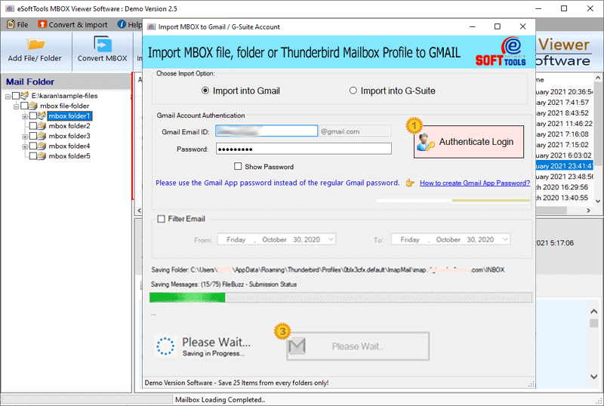Viewport: 604px width, 406px height.
Task: Click the E:\karan\sample-files root icon
Action: click(x=25, y=95)
